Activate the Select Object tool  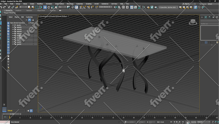click(29, 7)
